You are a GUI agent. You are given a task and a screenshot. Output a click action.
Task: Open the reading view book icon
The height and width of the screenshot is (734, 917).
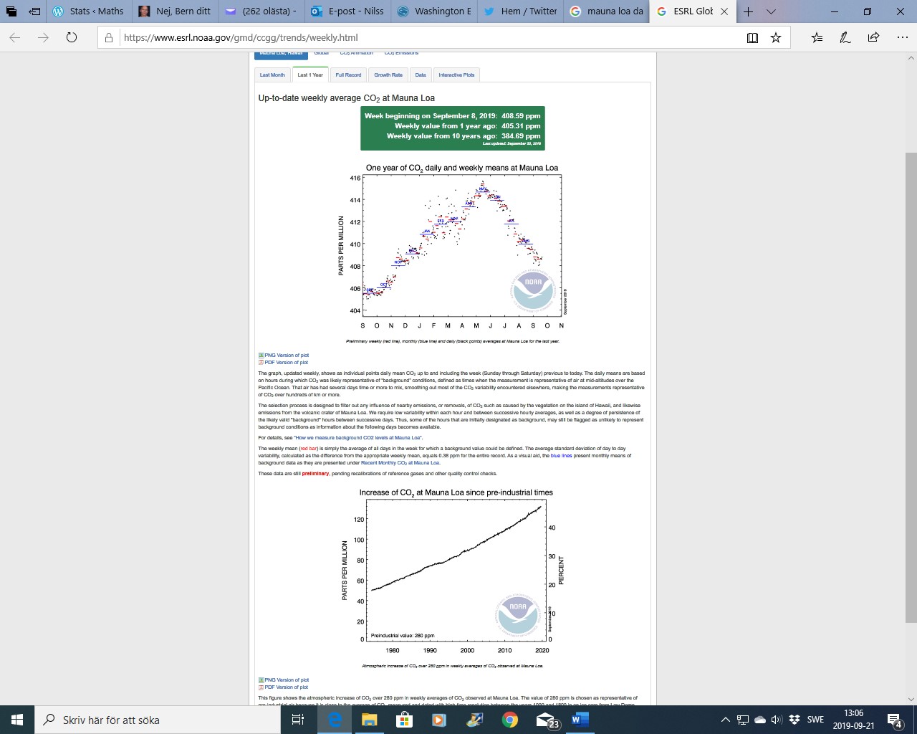coord(752,38)
